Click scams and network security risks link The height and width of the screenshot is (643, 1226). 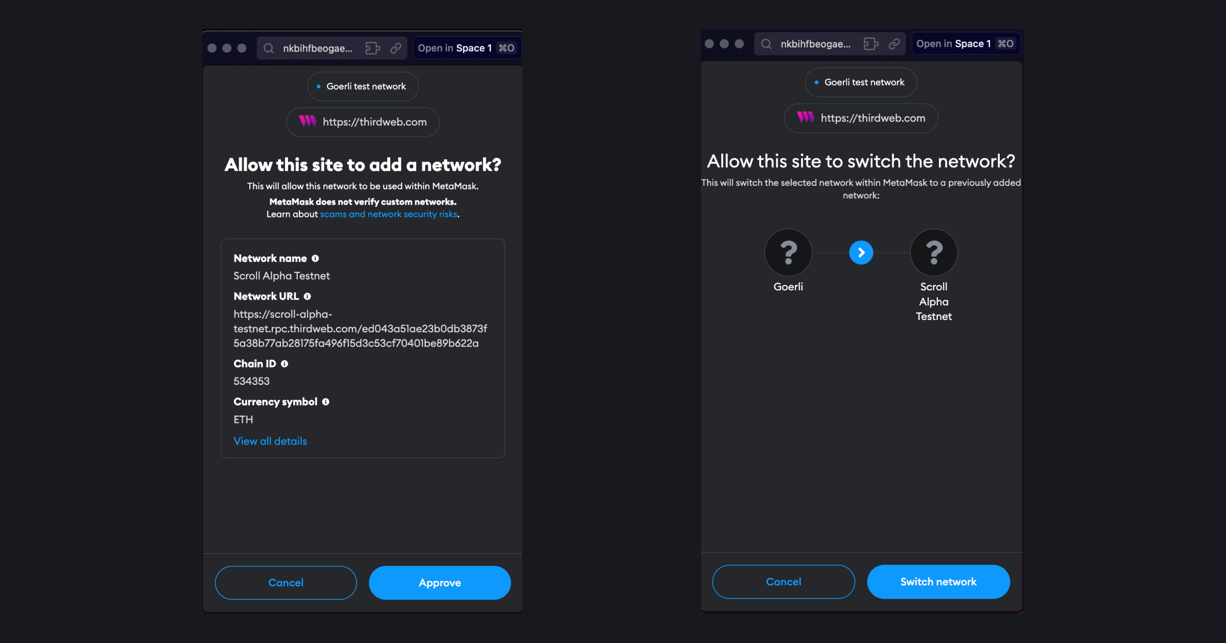coord(388,214)
